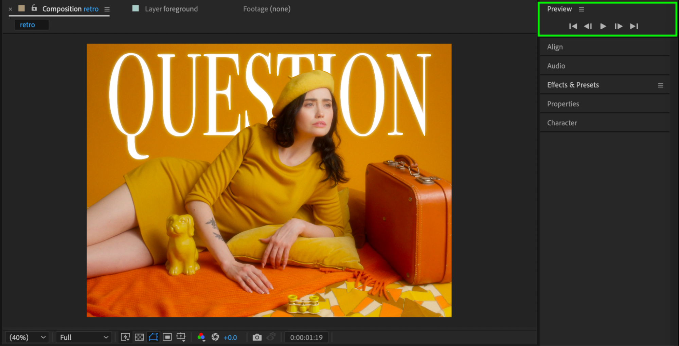Toggle mask and shape path visibility
The width and height of the screenshot is (679, 346).
click(153, 337)
